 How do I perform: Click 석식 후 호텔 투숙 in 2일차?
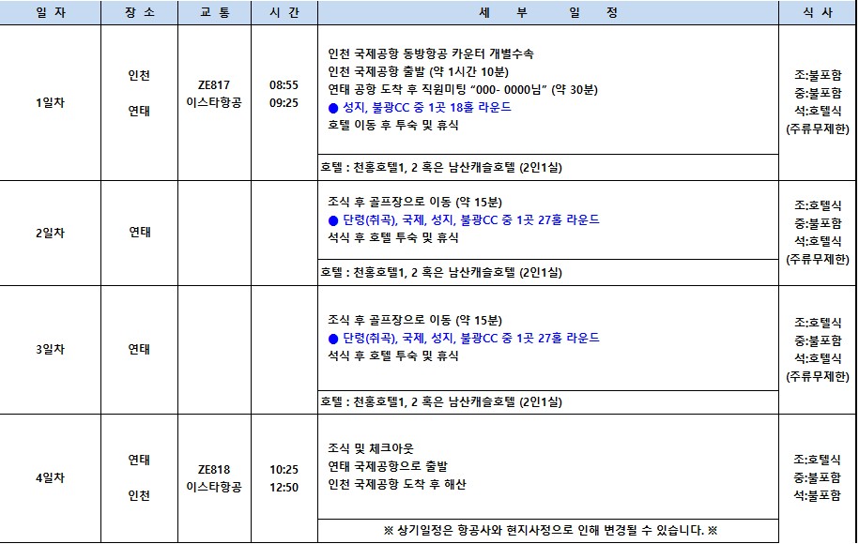[x=393, y=237]
